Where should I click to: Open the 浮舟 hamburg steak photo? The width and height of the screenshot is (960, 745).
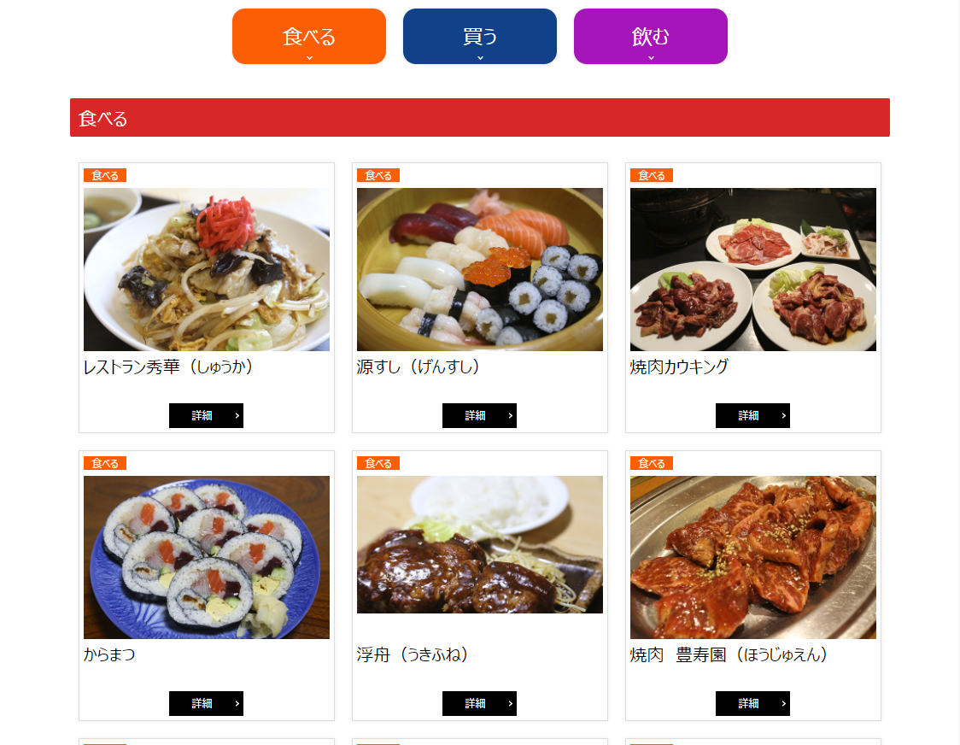[x=480, y=545]
